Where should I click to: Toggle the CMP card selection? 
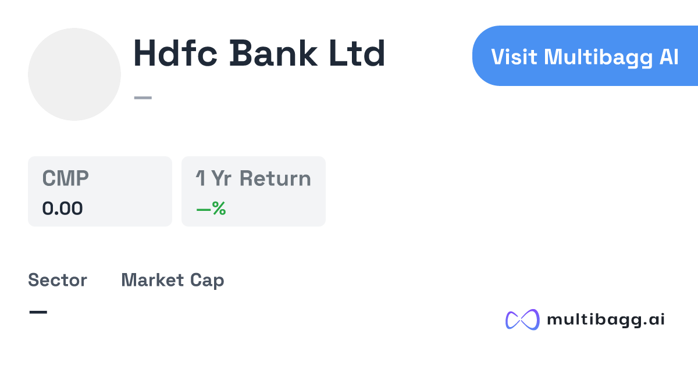(99, 191)
